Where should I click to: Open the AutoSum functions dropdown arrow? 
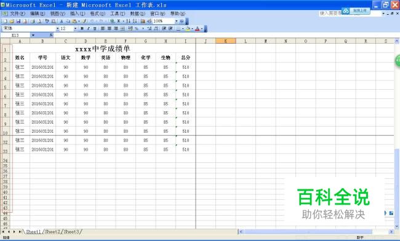124,21
